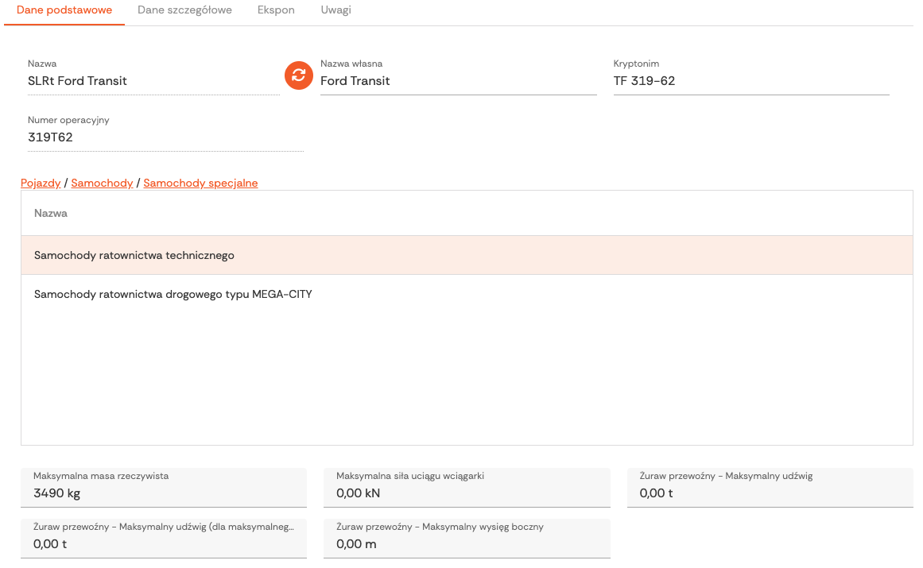Focus Maksymalna siła uciągu wciągarki field
Viewport: 923px width, 568px height.
point(467,493)
